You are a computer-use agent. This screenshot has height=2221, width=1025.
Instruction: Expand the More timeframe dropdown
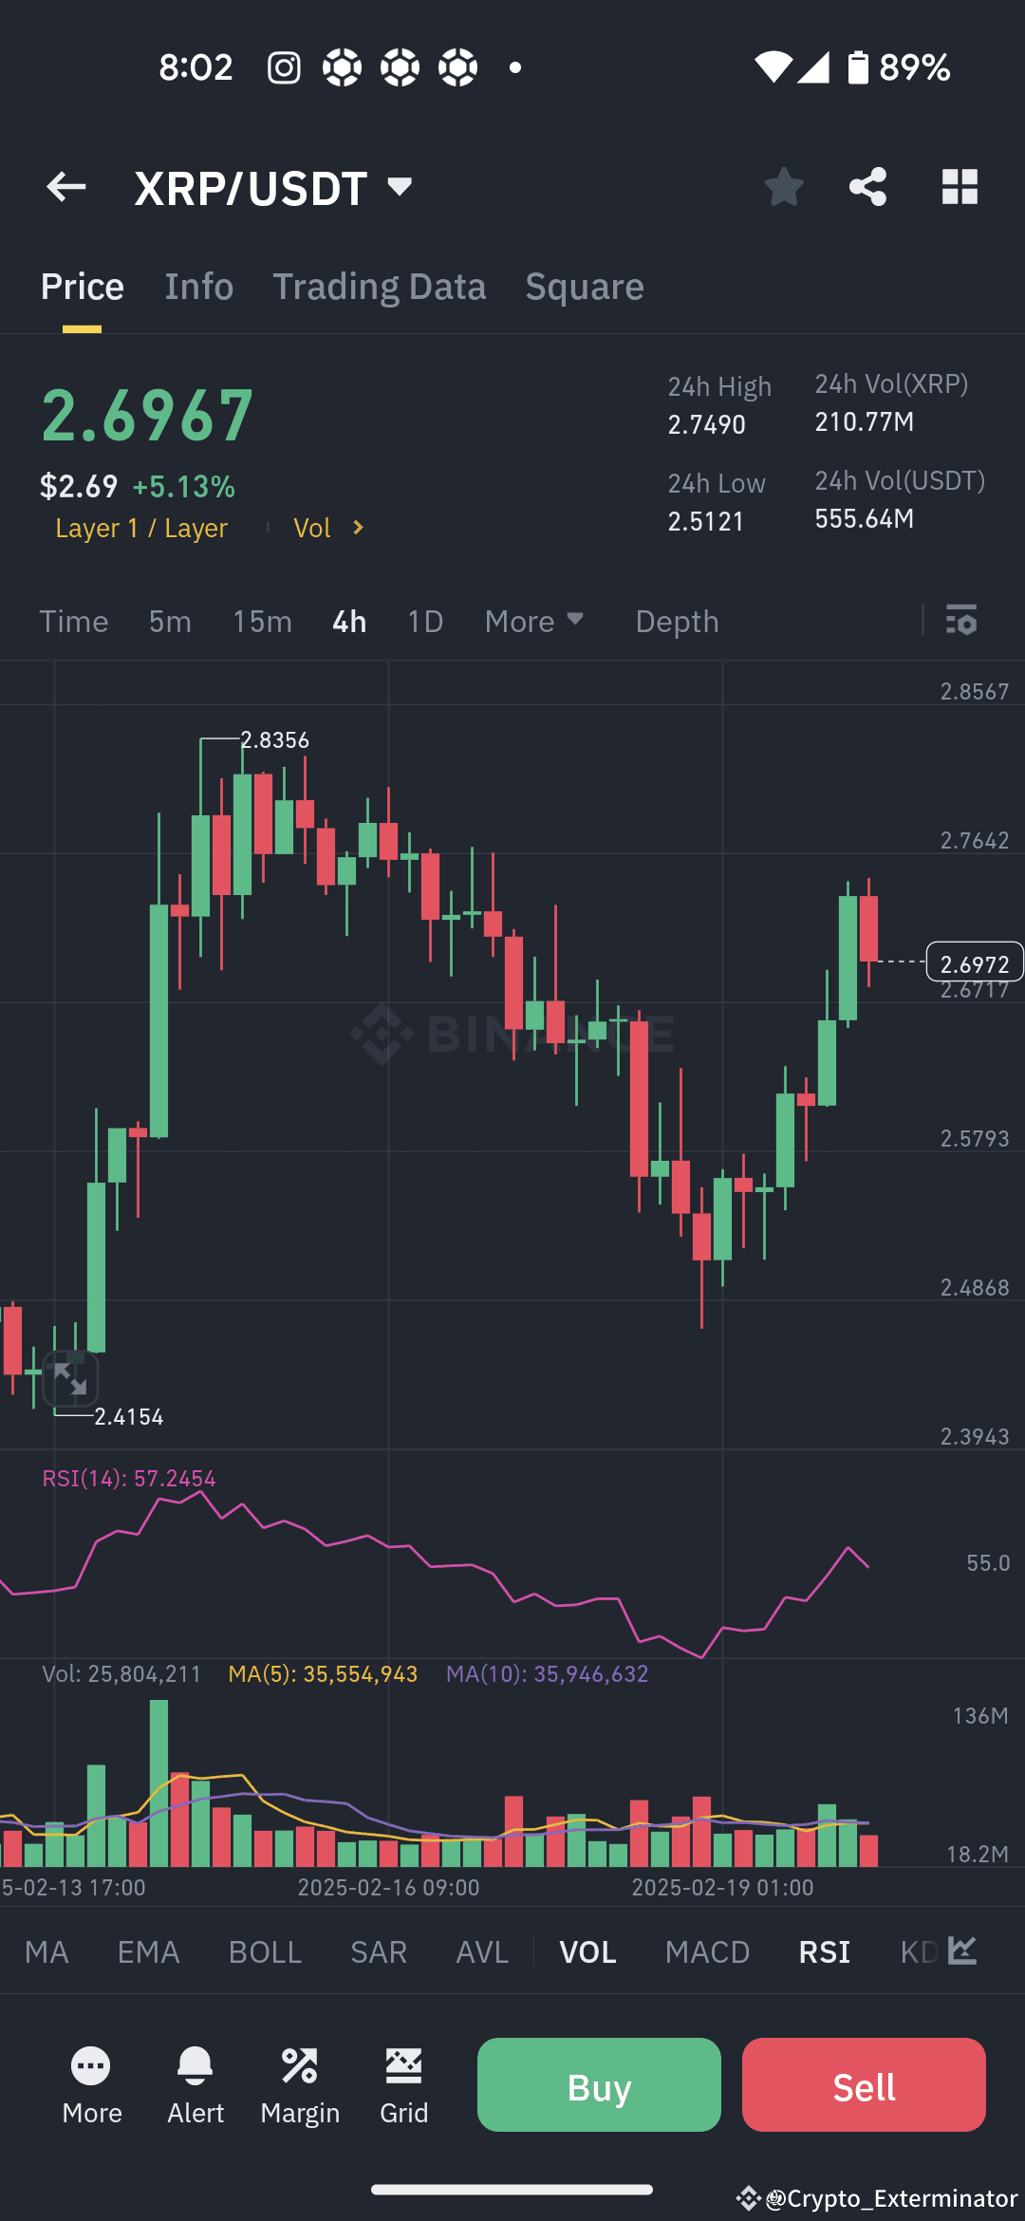(534, 622)
